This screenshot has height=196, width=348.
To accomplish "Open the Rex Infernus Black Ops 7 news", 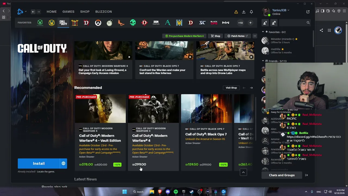I will coord(164,60).
